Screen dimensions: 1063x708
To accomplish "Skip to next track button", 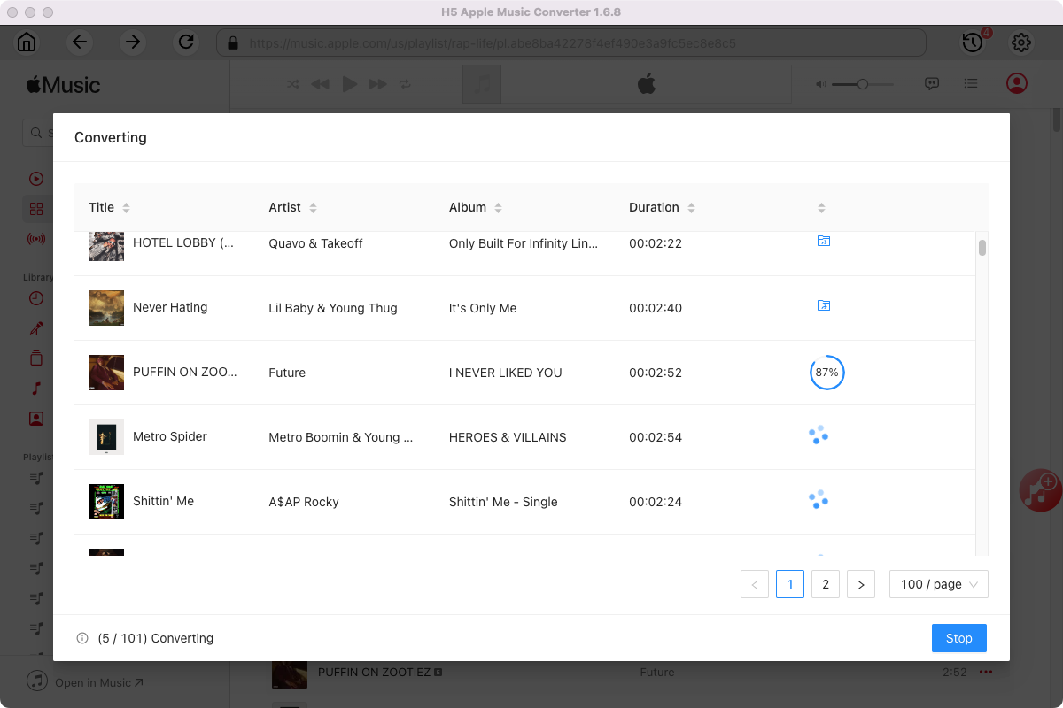I will (x=378, y=84).
